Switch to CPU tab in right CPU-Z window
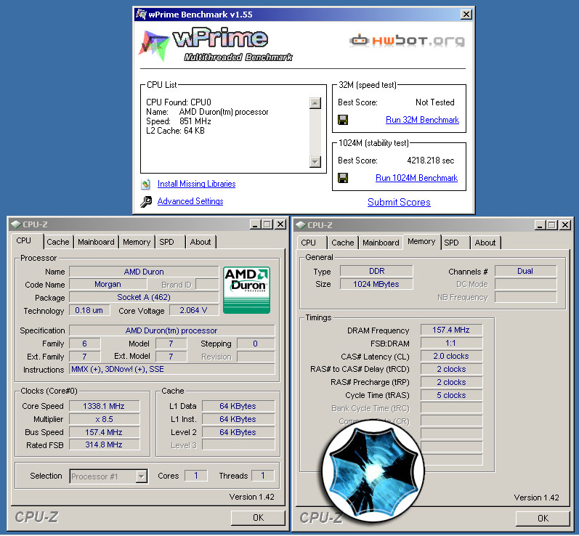579x536 pixels. (308, 243)
